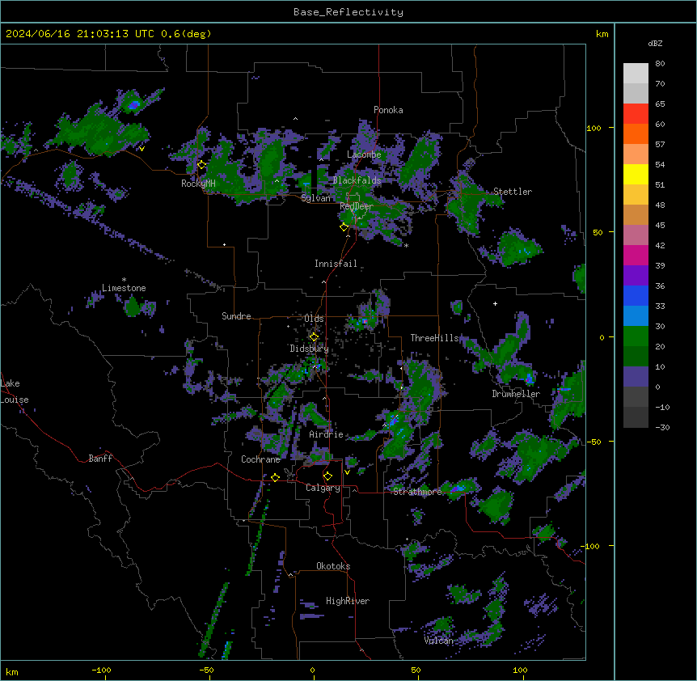
Task: Click the -30 value in dBZ legend
Action: pos(662,427)
